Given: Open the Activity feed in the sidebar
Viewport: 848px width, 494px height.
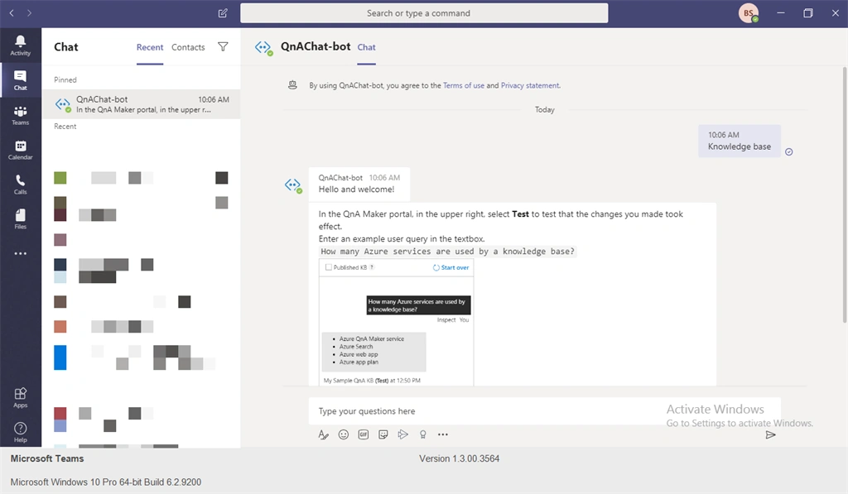Looking at the screenshot, I should [x=20, y=46].
